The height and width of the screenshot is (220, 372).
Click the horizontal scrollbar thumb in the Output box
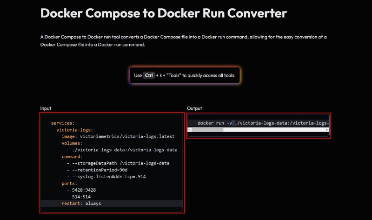point(207,130)
